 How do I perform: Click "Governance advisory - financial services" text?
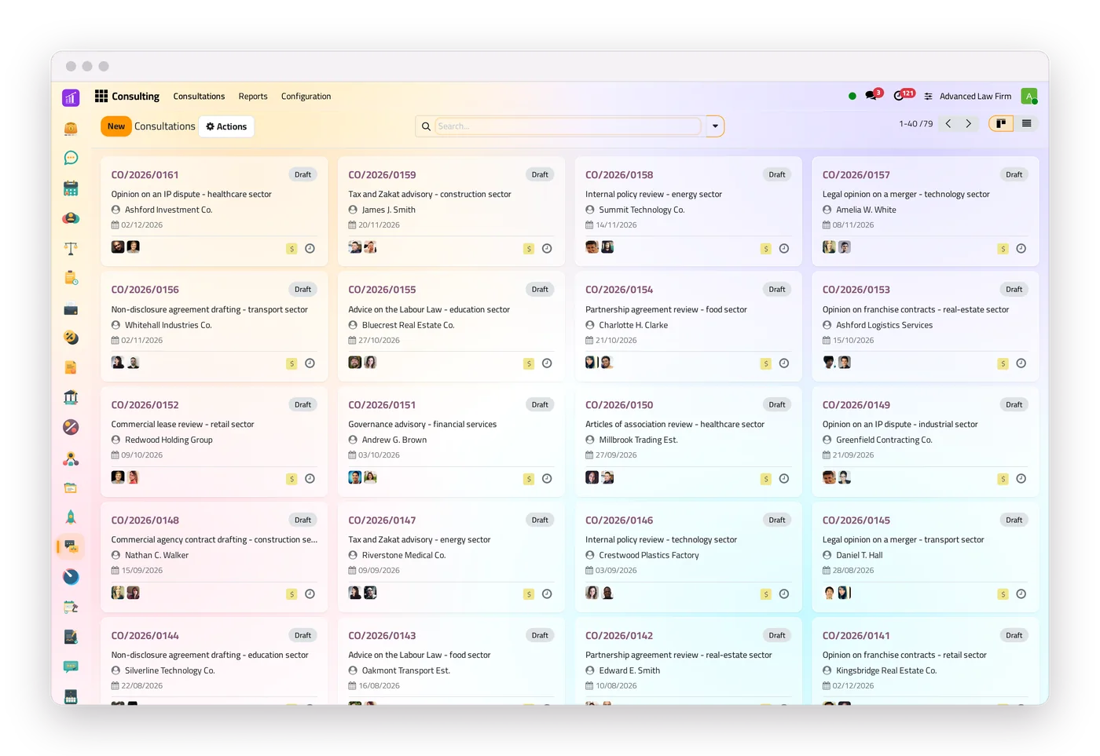[423, 425]
